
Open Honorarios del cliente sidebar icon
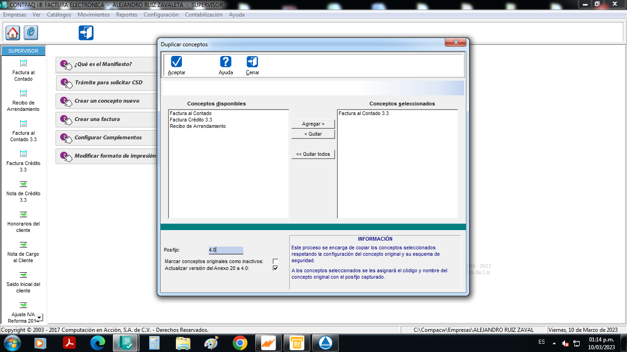tap(23, 214)
